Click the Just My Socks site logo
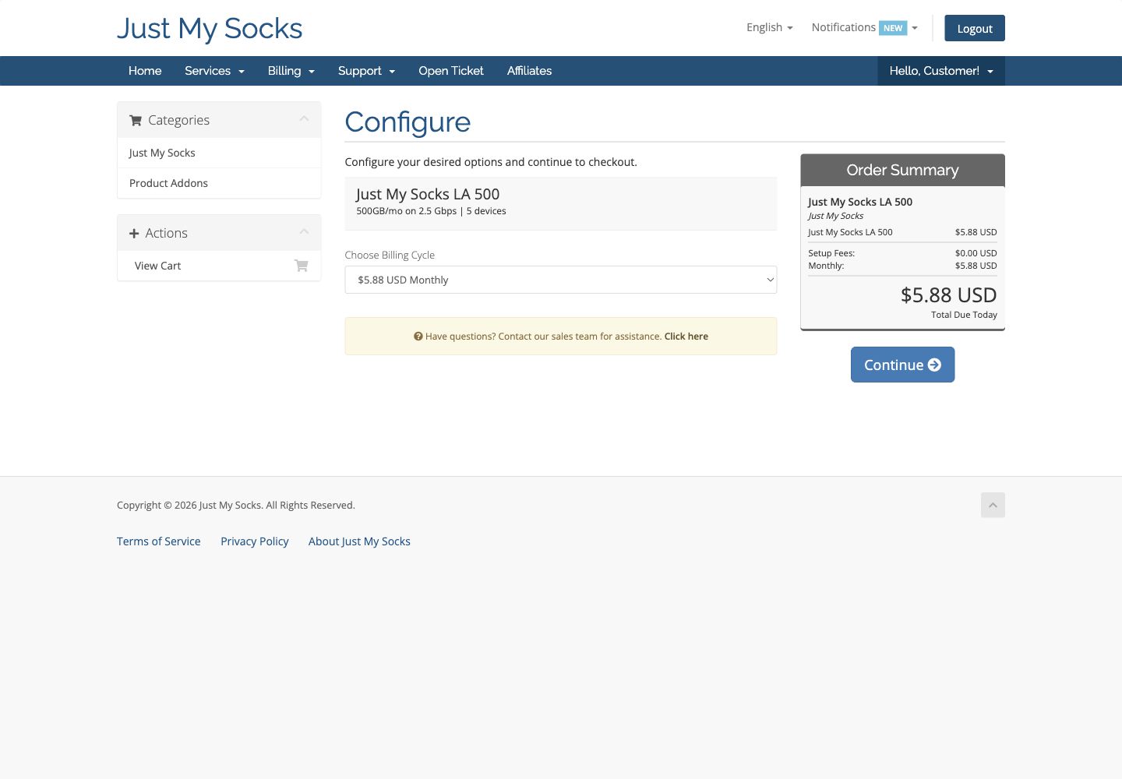This screenshot has width=1122, height=779. click(210, 29)
